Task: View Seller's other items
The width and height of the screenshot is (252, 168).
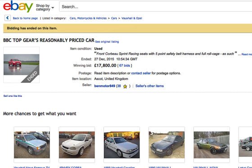Action: (x=149, y=86)
